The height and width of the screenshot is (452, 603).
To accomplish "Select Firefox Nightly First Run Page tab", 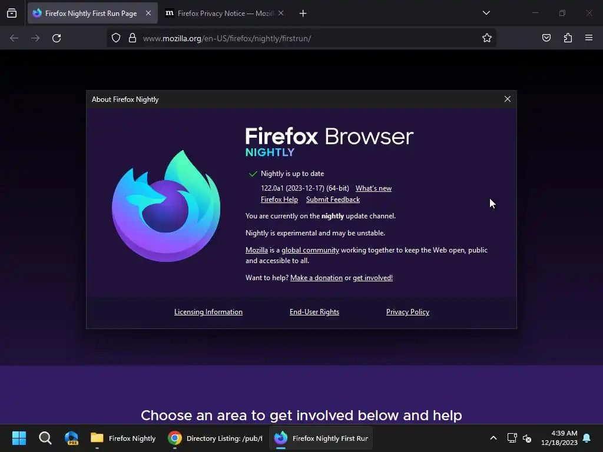I will 92,14.
